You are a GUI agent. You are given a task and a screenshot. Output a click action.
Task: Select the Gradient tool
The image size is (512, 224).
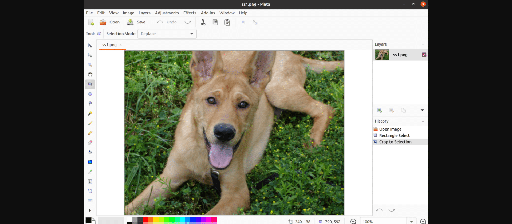(x=90, y=162)
